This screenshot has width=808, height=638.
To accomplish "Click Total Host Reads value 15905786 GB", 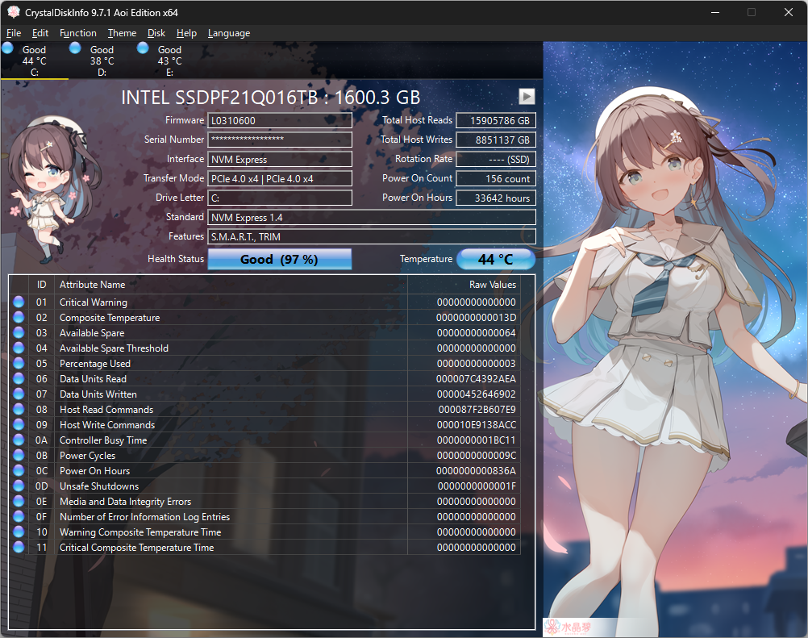I will [x=496, y=121].
